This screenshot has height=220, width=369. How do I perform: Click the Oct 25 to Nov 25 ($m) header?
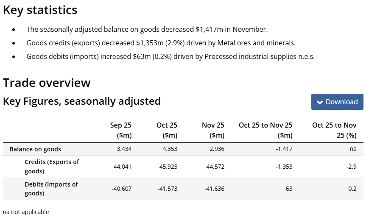click(266, 130)
